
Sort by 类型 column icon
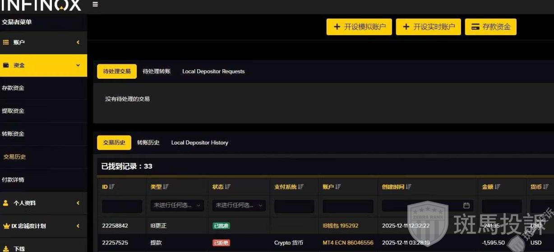click(166, 187)
